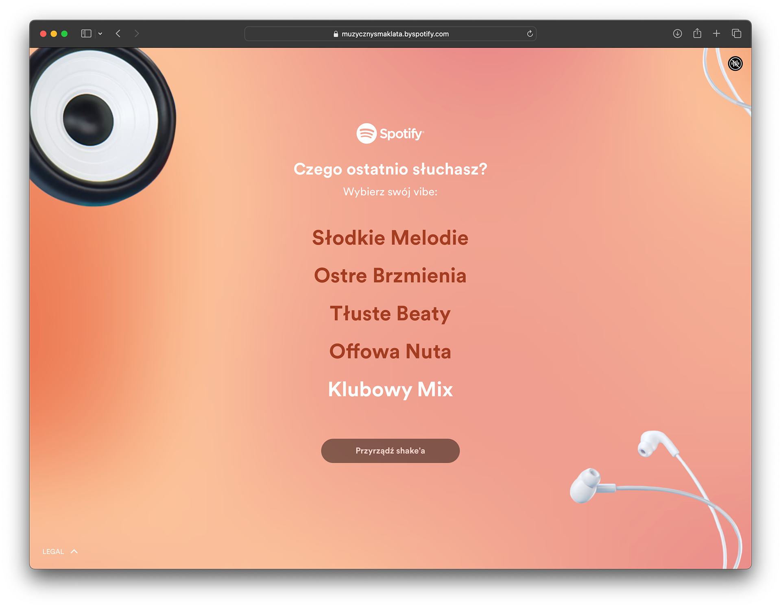Screen dimensions: 781x608
Task: Click the Przyrządź shake'a button
Action: 390,451
